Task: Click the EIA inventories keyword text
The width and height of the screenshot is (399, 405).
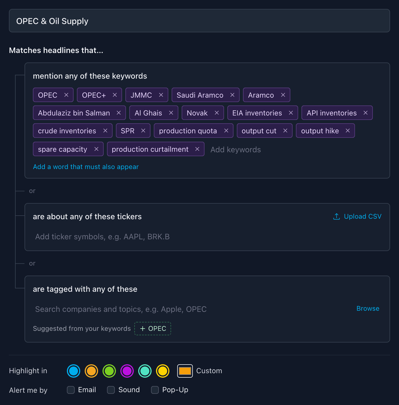Action: click(257, 113)
